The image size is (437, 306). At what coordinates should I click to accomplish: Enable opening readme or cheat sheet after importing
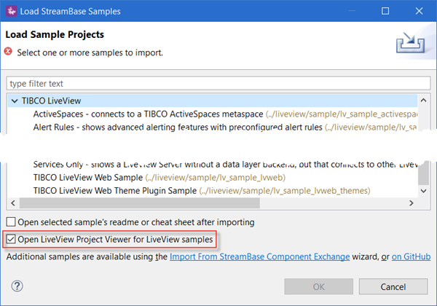pos(11,222)
